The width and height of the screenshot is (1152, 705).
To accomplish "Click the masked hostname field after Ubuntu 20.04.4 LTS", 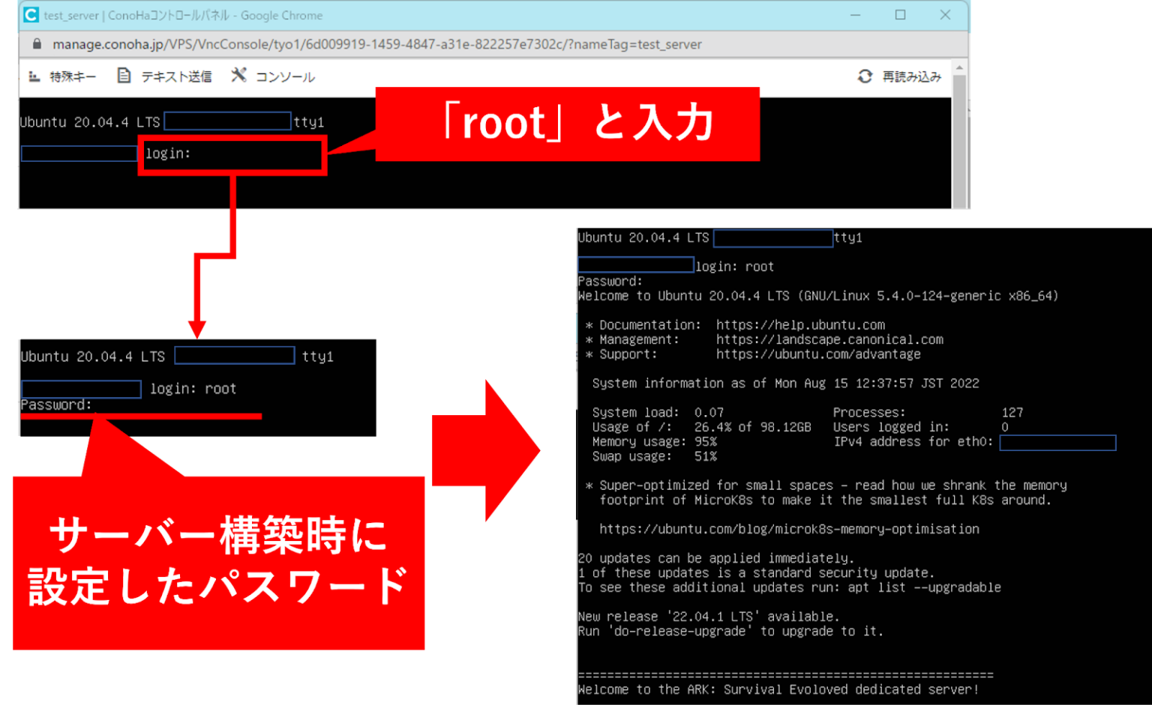I will tap(227, 121).
